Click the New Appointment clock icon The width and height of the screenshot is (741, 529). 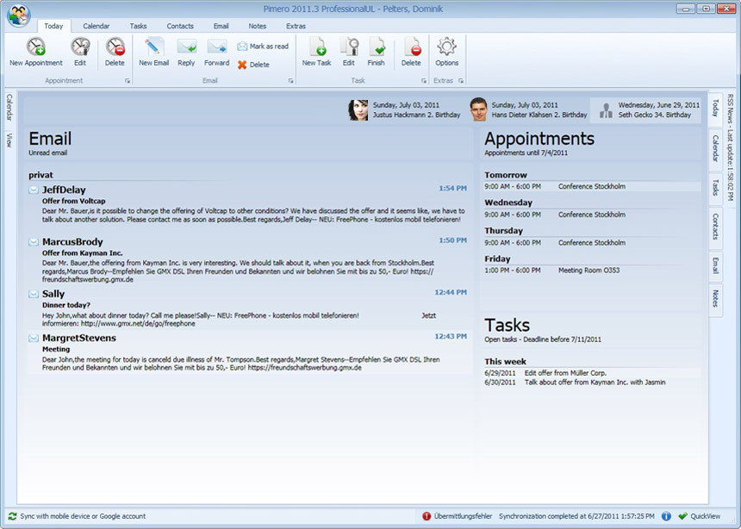tap(36, 47)
